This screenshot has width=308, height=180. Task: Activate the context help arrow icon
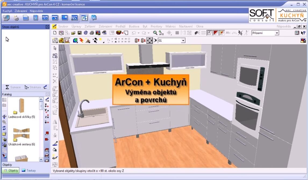point(303,33)
